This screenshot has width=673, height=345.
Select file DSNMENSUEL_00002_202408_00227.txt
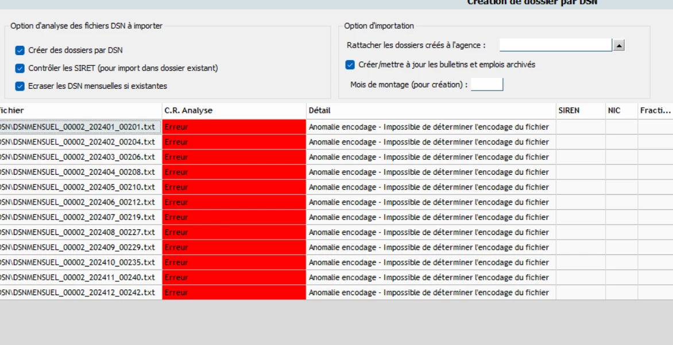coord(81,232)
